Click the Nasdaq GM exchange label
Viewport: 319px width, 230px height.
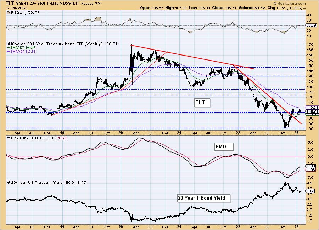click(91, 4)
